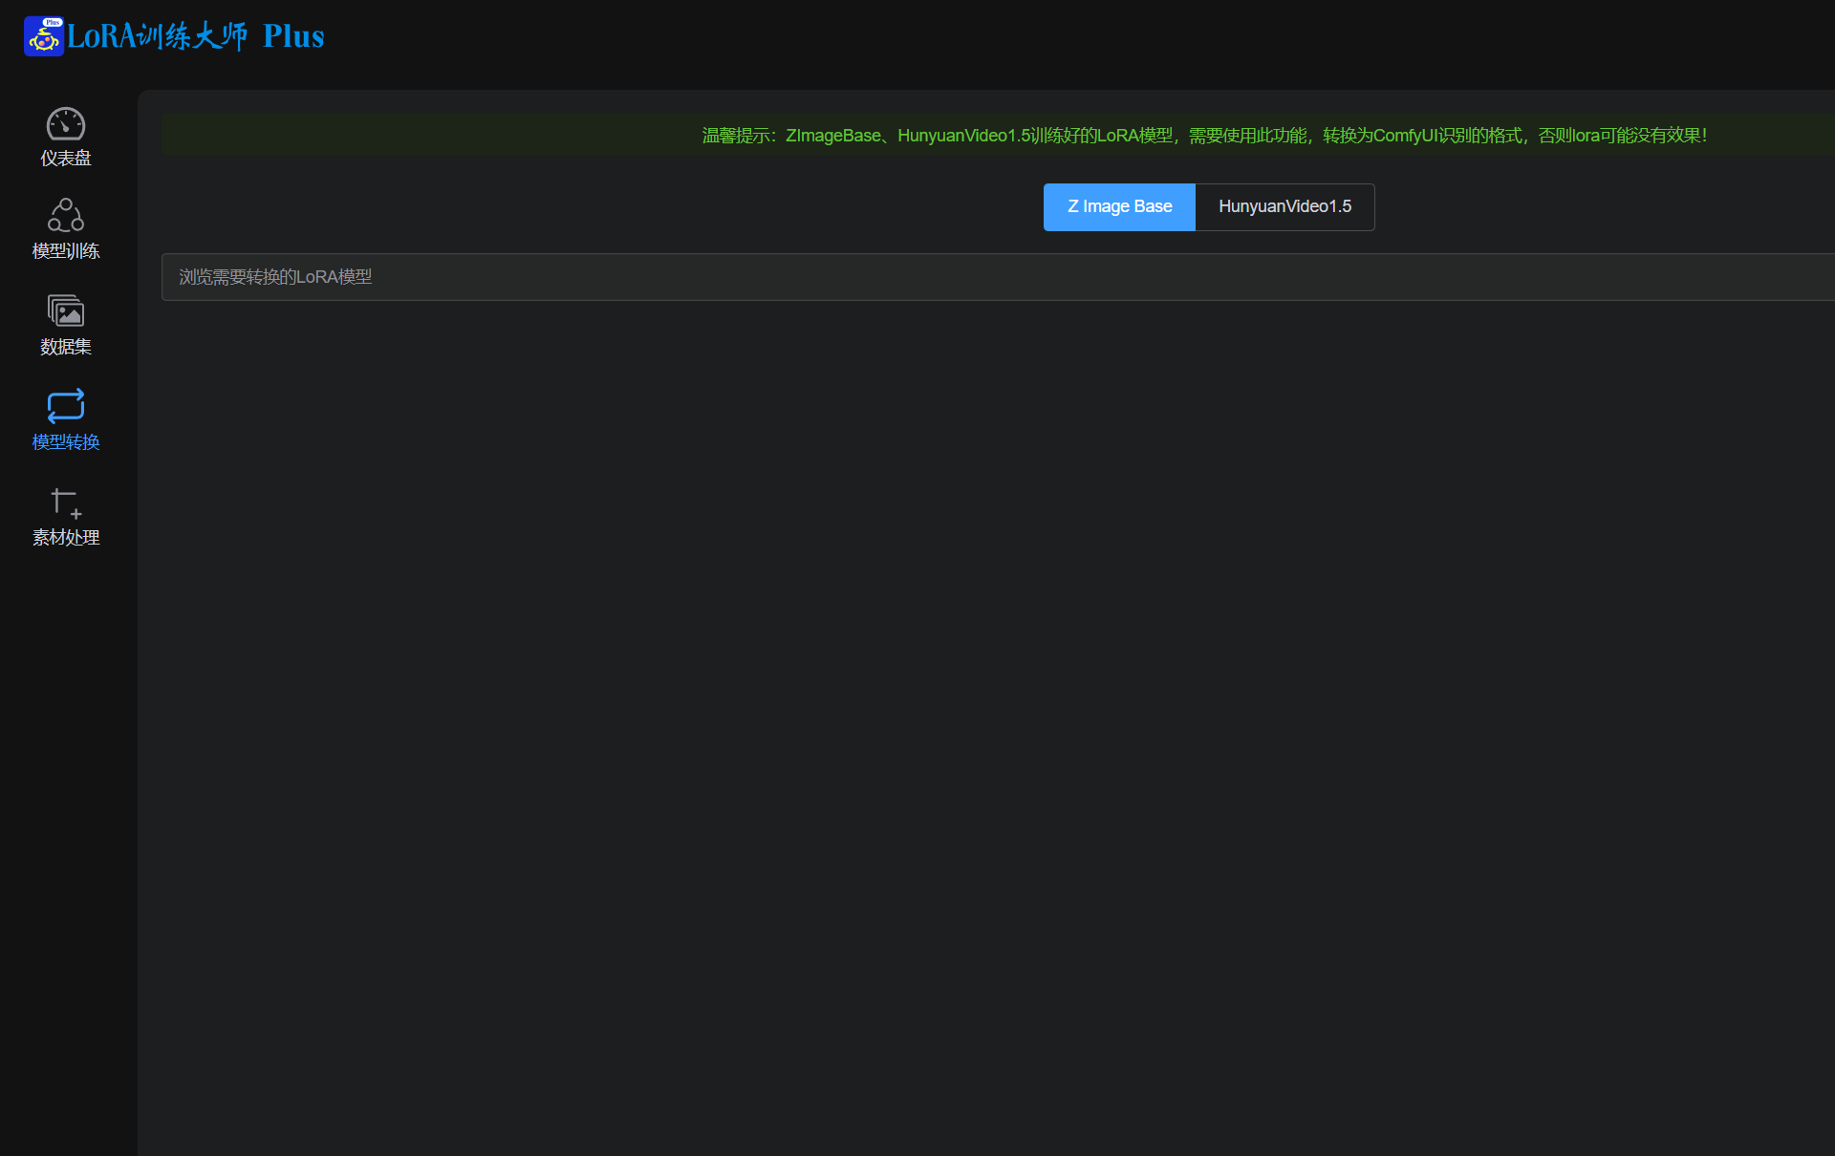
Task: Open the 数据集 dataset images icon
Action: 66,310
